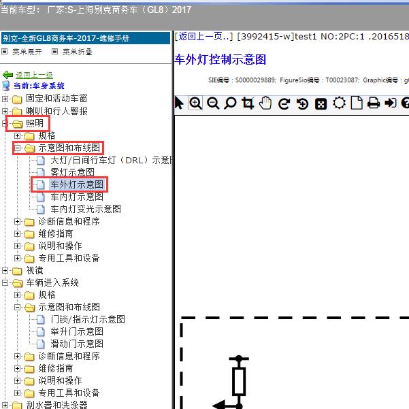Viewport: 409px width, 409px height.
Task: Expand 说明和操作 under 照明
Action: coord(17,246)
